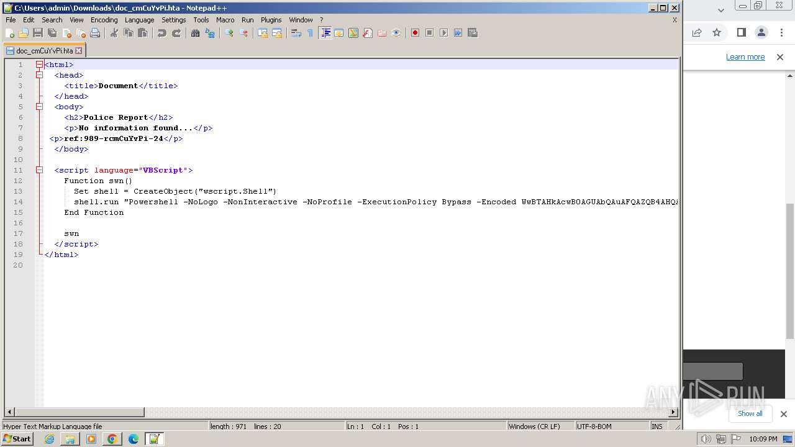The width and height of the screenshot is (795, 447).
Task: Click the Copy toolbar icon
Action: (x=129, y=33)
